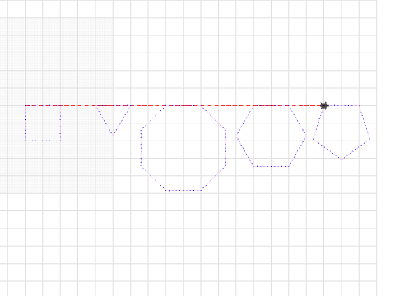The height and width of the screenshot is (296, 395).
Task: Select the square's left vertical dotted edge
Action: click(25, 123)
